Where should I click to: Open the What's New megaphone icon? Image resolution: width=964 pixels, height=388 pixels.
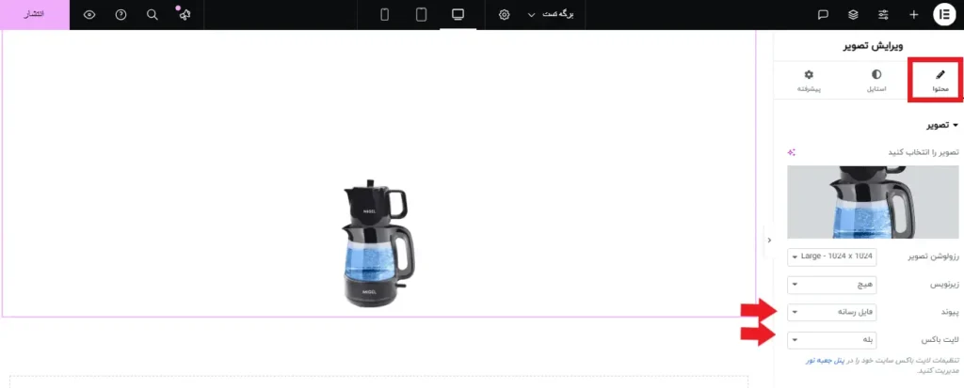point(184,15)
